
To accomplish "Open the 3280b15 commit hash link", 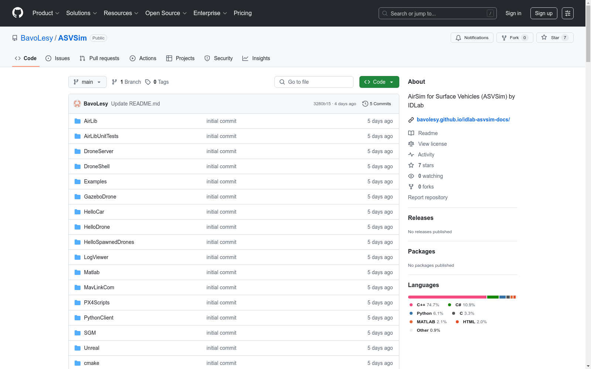I will pyautogui.click(x=322, y=104).
